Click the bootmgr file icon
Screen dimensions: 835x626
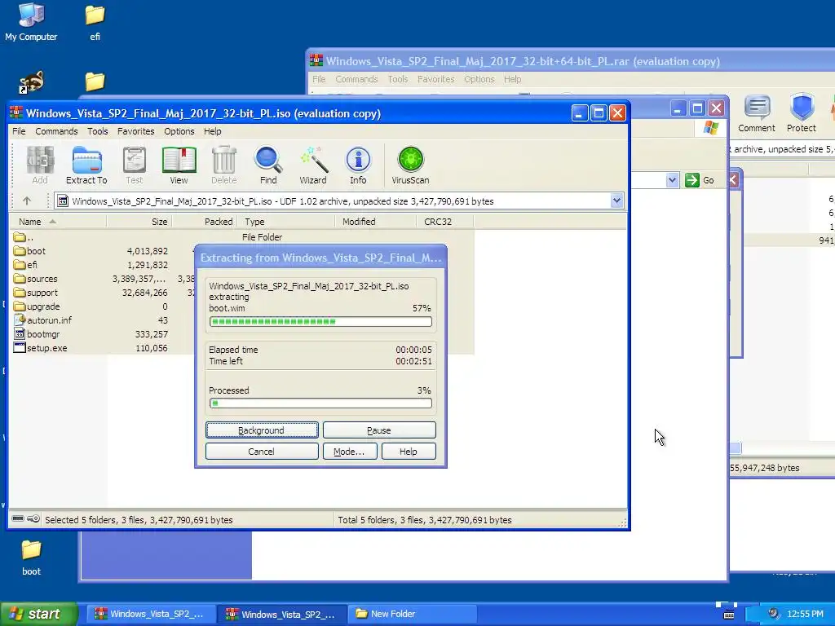(20, 334)
